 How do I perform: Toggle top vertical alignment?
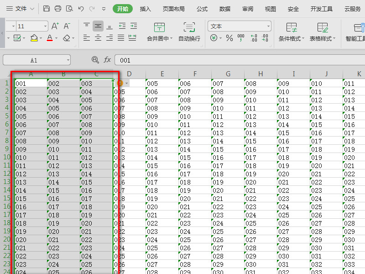point(87,26)
